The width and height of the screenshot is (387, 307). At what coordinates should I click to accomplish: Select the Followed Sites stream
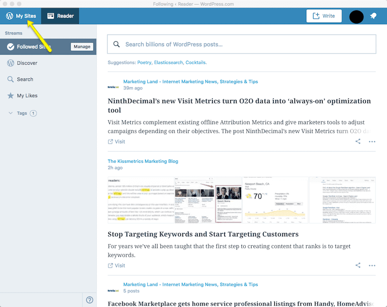click(x=48, y=46)
